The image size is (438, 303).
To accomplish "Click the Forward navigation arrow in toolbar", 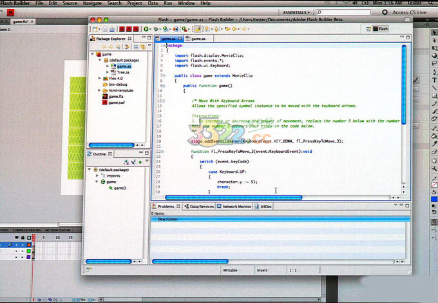I will [x=244, y=29].
